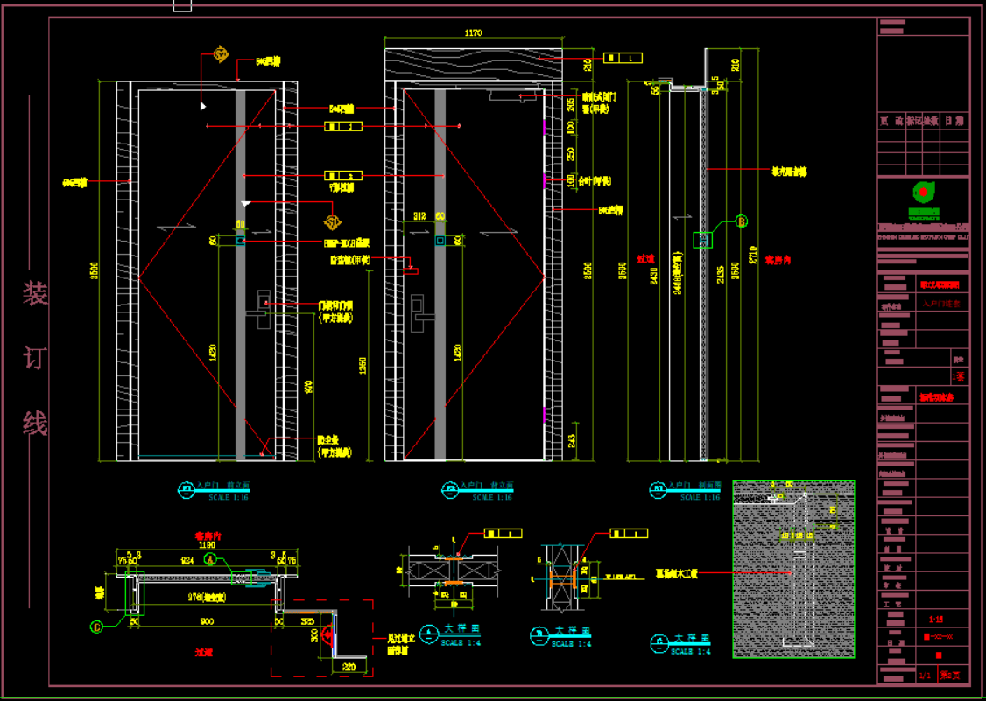Select the 1170 width dimension text
986x701 pixels.
[473, 33]
